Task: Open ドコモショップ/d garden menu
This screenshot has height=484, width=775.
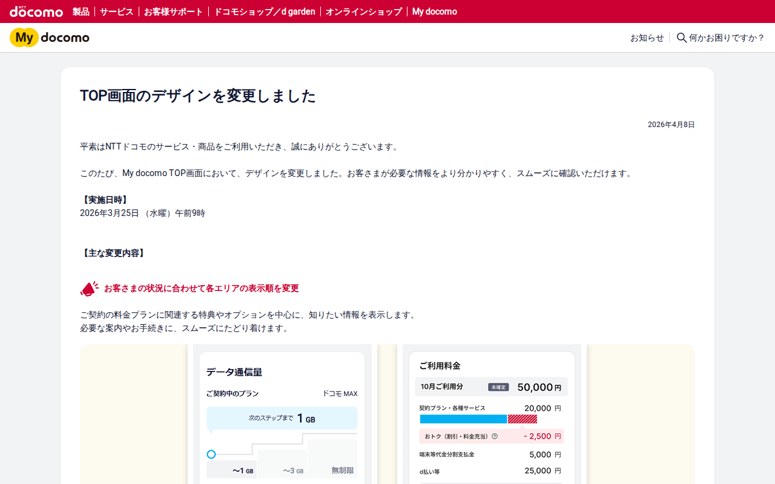Action: point(265,11)
